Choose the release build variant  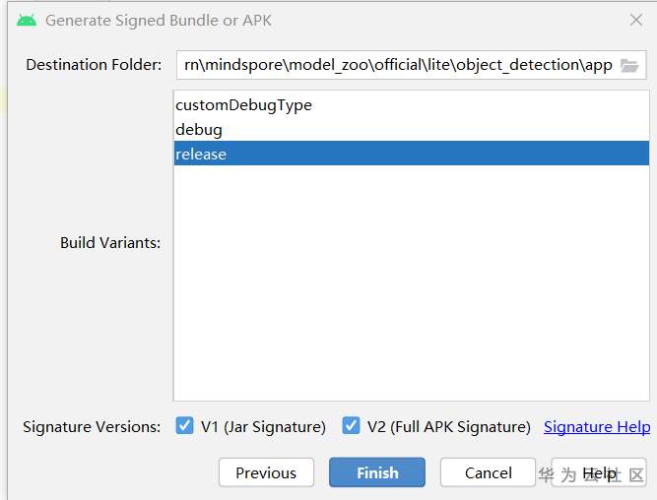(x=201, y=154)
